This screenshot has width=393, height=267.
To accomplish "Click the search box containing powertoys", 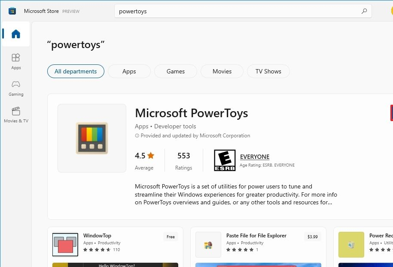I will coord(243,11).
